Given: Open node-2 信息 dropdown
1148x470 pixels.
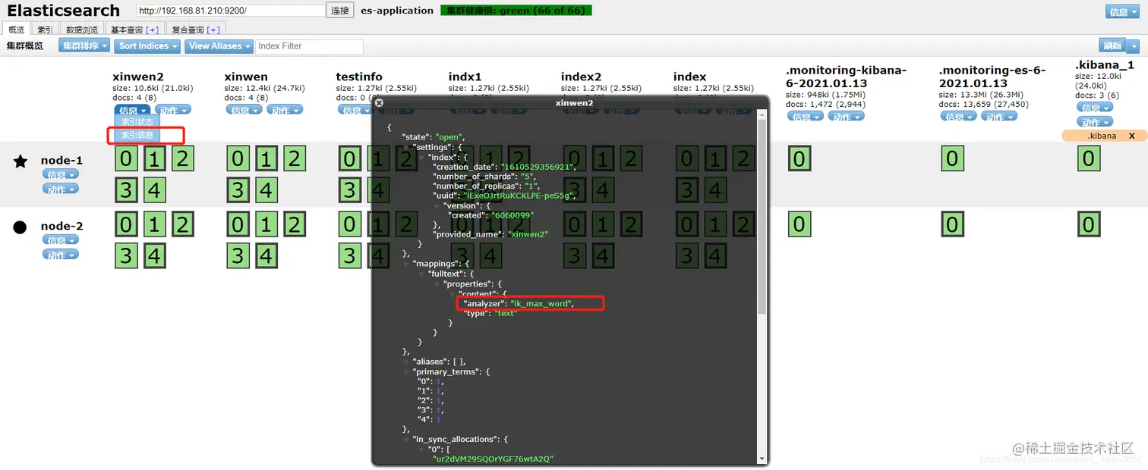Looking at the screenshot, I should click(61, 240).
